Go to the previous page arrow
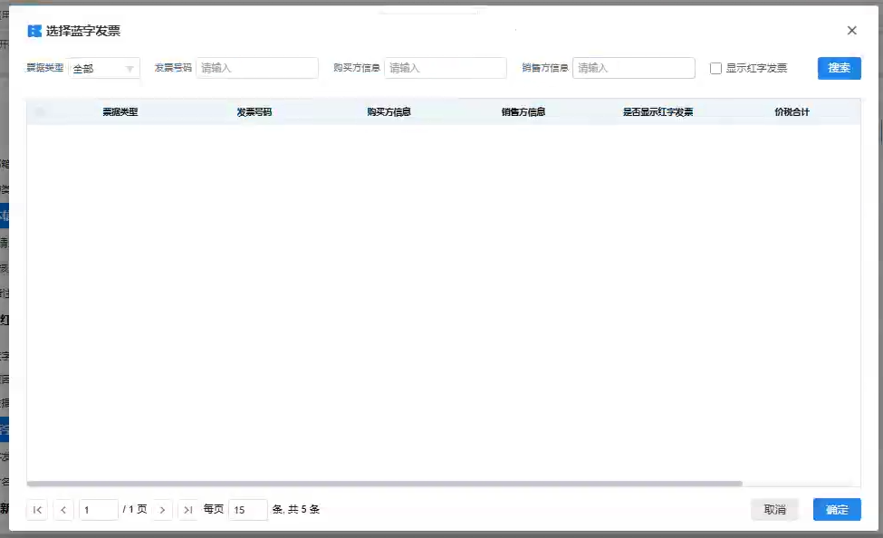This screenshot has height=538, width=883. (63, 510)
